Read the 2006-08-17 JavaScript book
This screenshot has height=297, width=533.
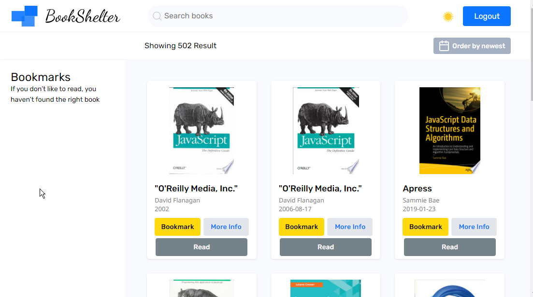pyautogui.click(x=326, y=247)
